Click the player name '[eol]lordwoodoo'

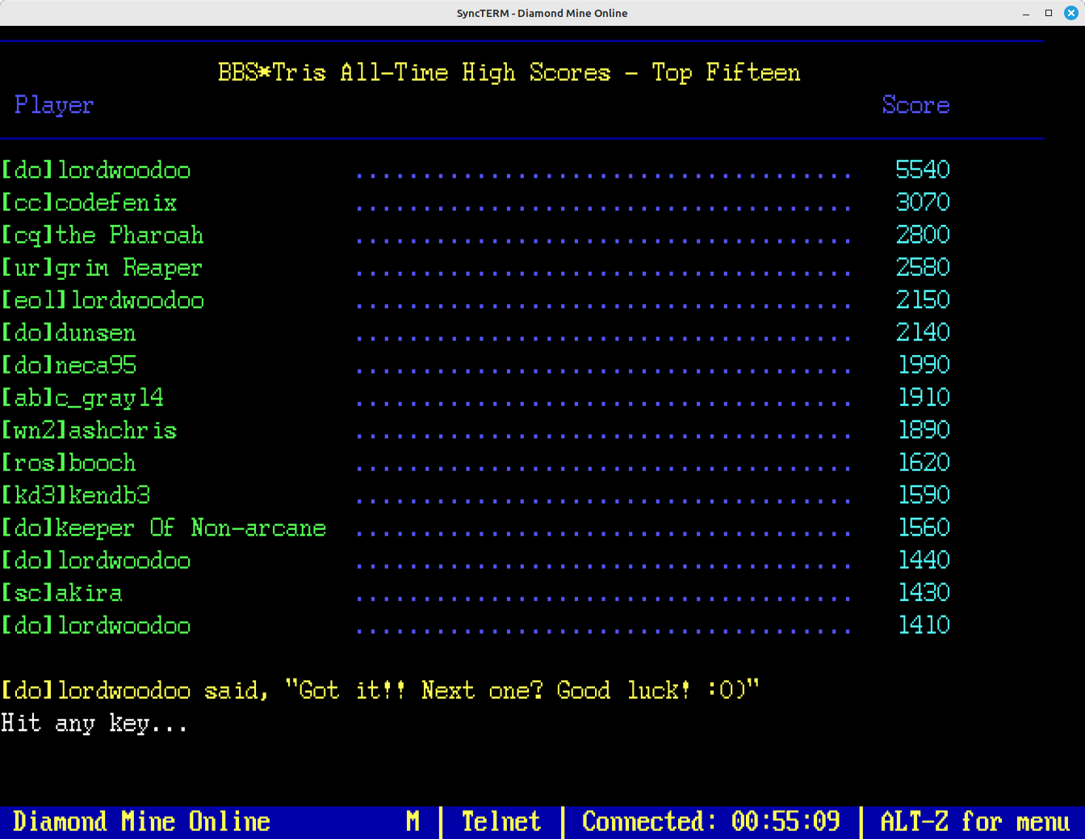coord(103,300)
